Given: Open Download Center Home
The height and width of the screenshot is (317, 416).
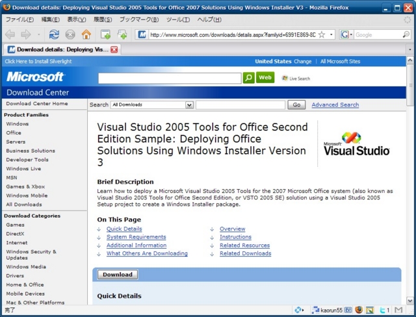Looking at the screenshot, I should coord(37,104).
